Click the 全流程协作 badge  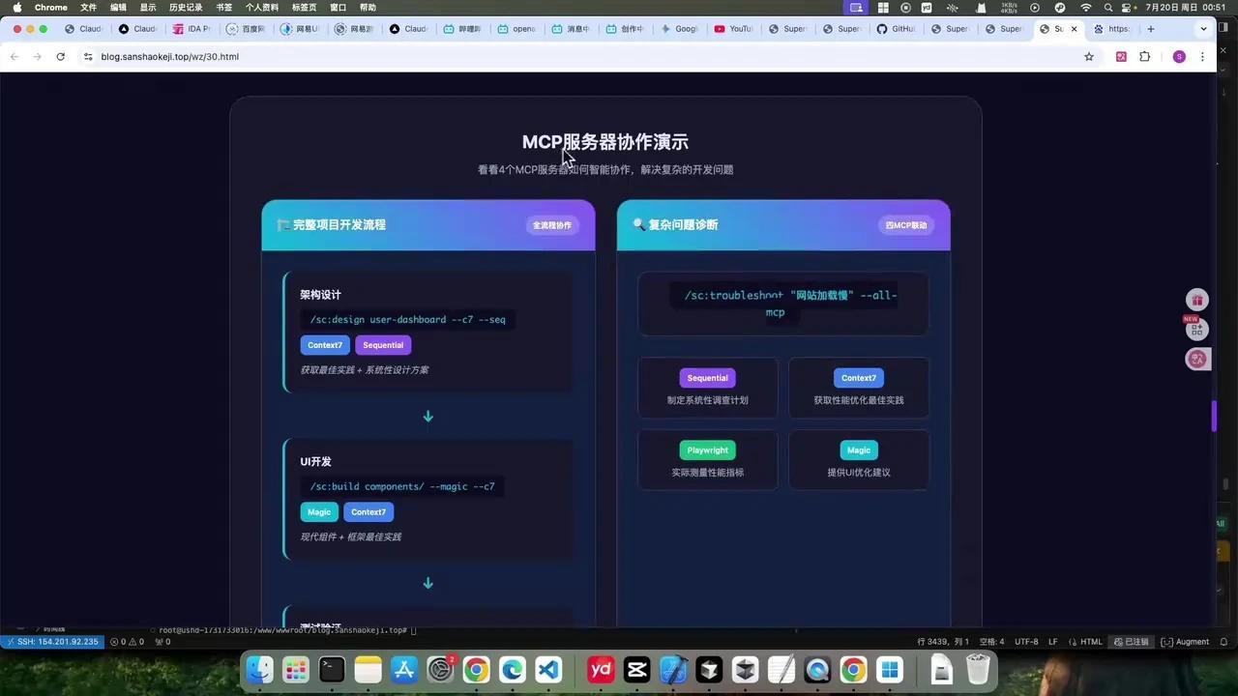pyautogui.click(x=552, y=225)
